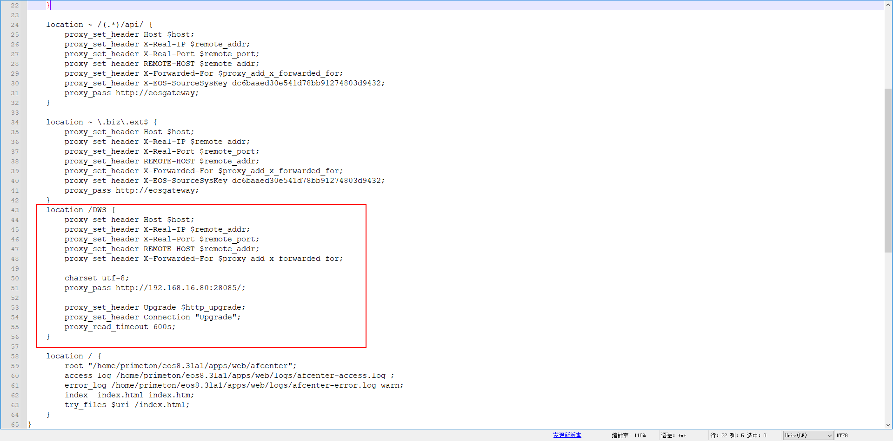This screenshot has height=441, width=893.
Task: Click the scroll down arrow of vertical scrollbar
Action: coord(888,425)
